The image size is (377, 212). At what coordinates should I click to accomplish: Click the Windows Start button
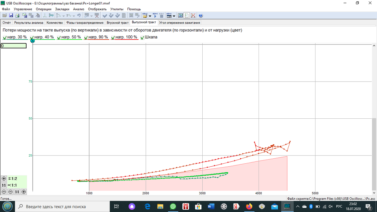coord(7,206)
